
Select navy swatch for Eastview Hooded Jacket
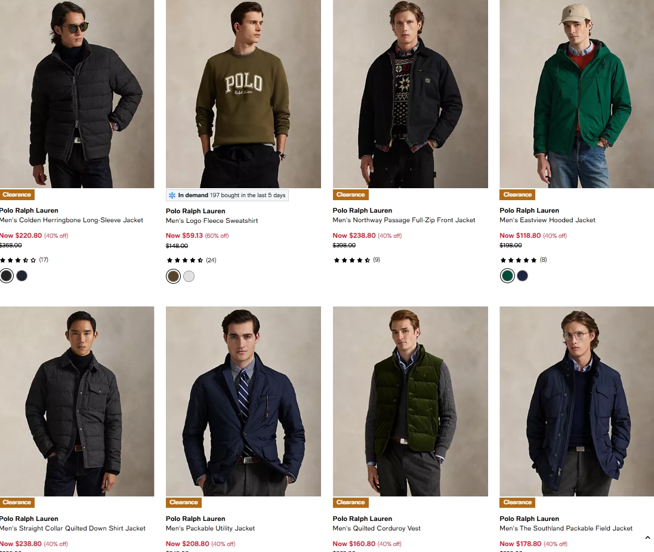tap(523, 275)
